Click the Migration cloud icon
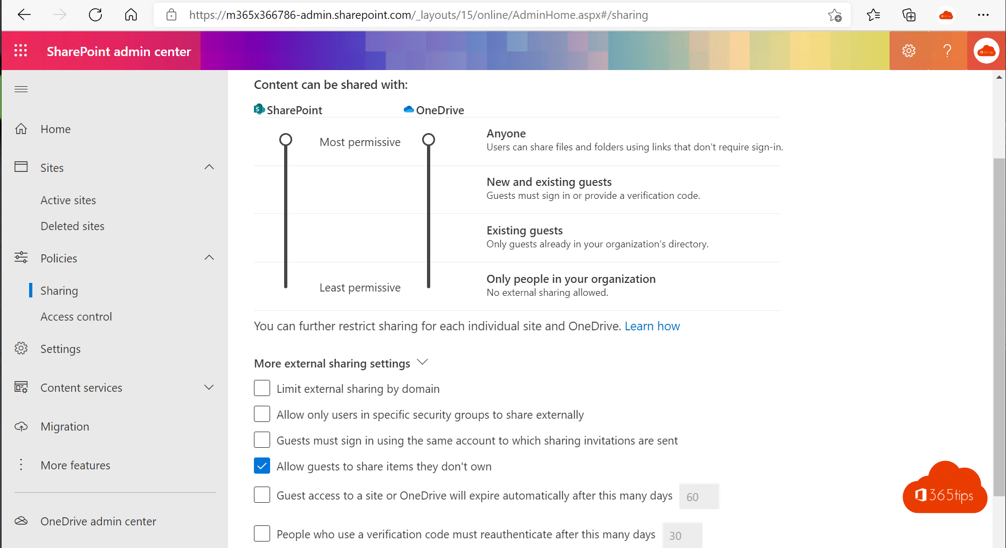 (x=21, y=426)
